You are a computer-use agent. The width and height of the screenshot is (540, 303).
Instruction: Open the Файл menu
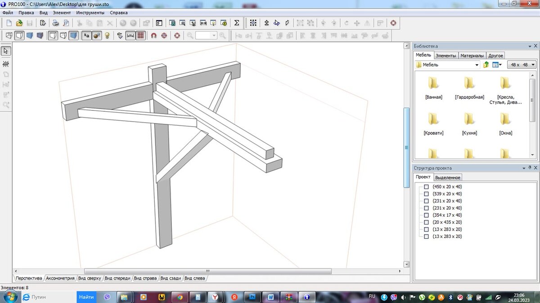coord(8,13)
